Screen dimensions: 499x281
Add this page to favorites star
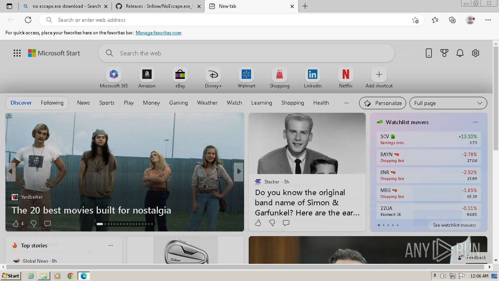[x=415, y=20]
